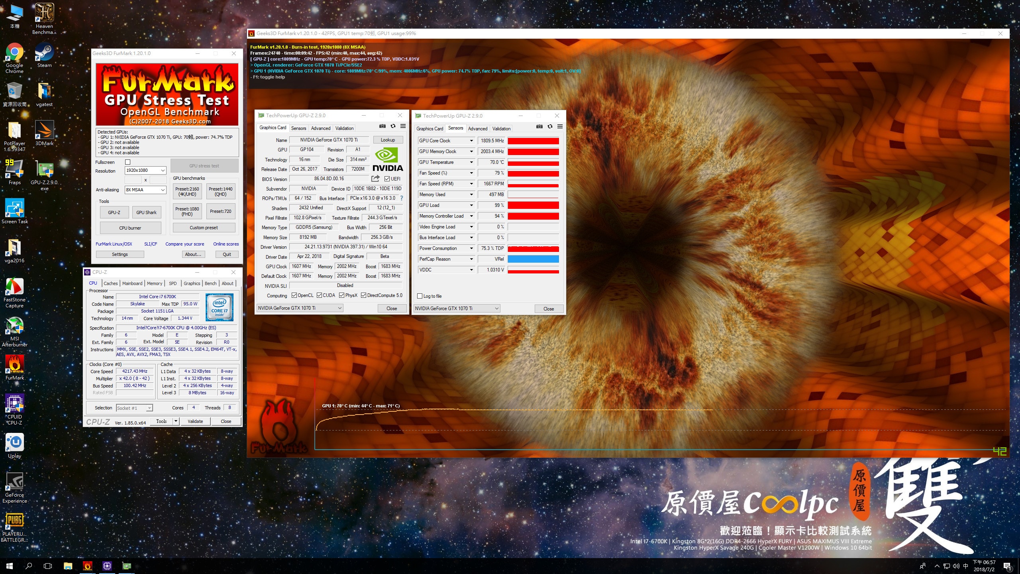Enable Log to file checkbox
The width and height of the screenshot is (1020, 574).
click(x=420, y=296)
